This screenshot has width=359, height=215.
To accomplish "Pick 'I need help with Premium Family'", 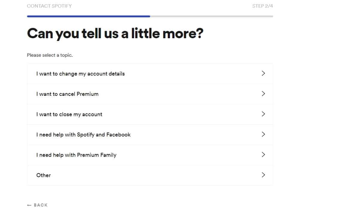I will tap(76, 155).
